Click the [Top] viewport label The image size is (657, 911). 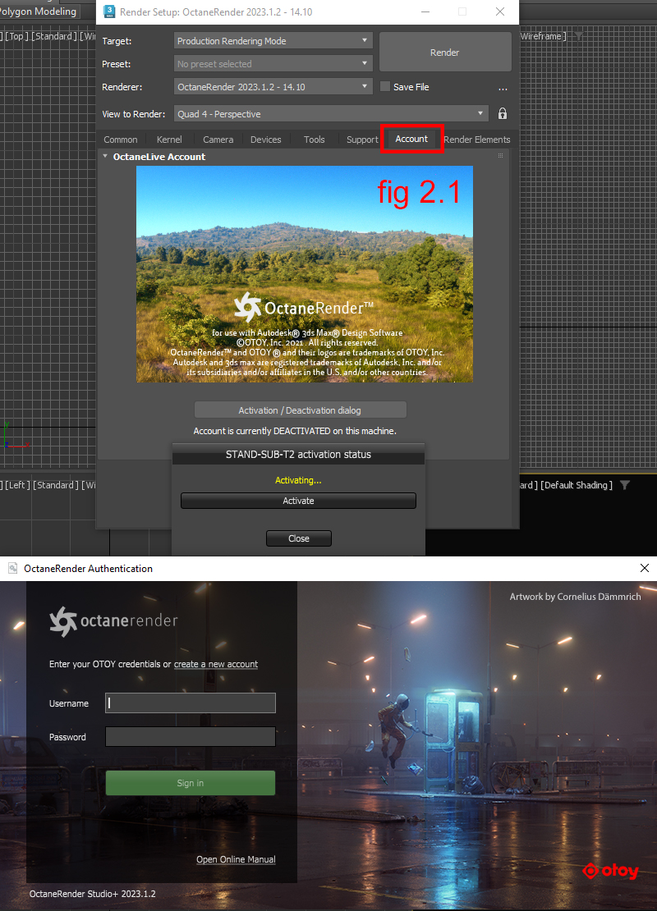pyautogui.click(x=17, y=36)
